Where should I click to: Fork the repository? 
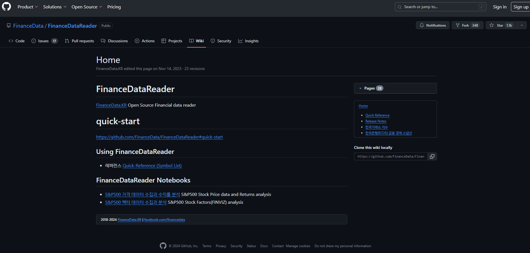pyautogui.click(x=467, y=25)
